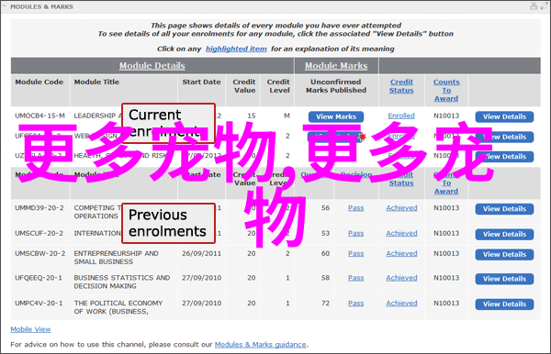This screenshot has height=354, width=551.
Task: Click Achieved status for UMSCUF-20-2
Action: [x=401, y=233]
